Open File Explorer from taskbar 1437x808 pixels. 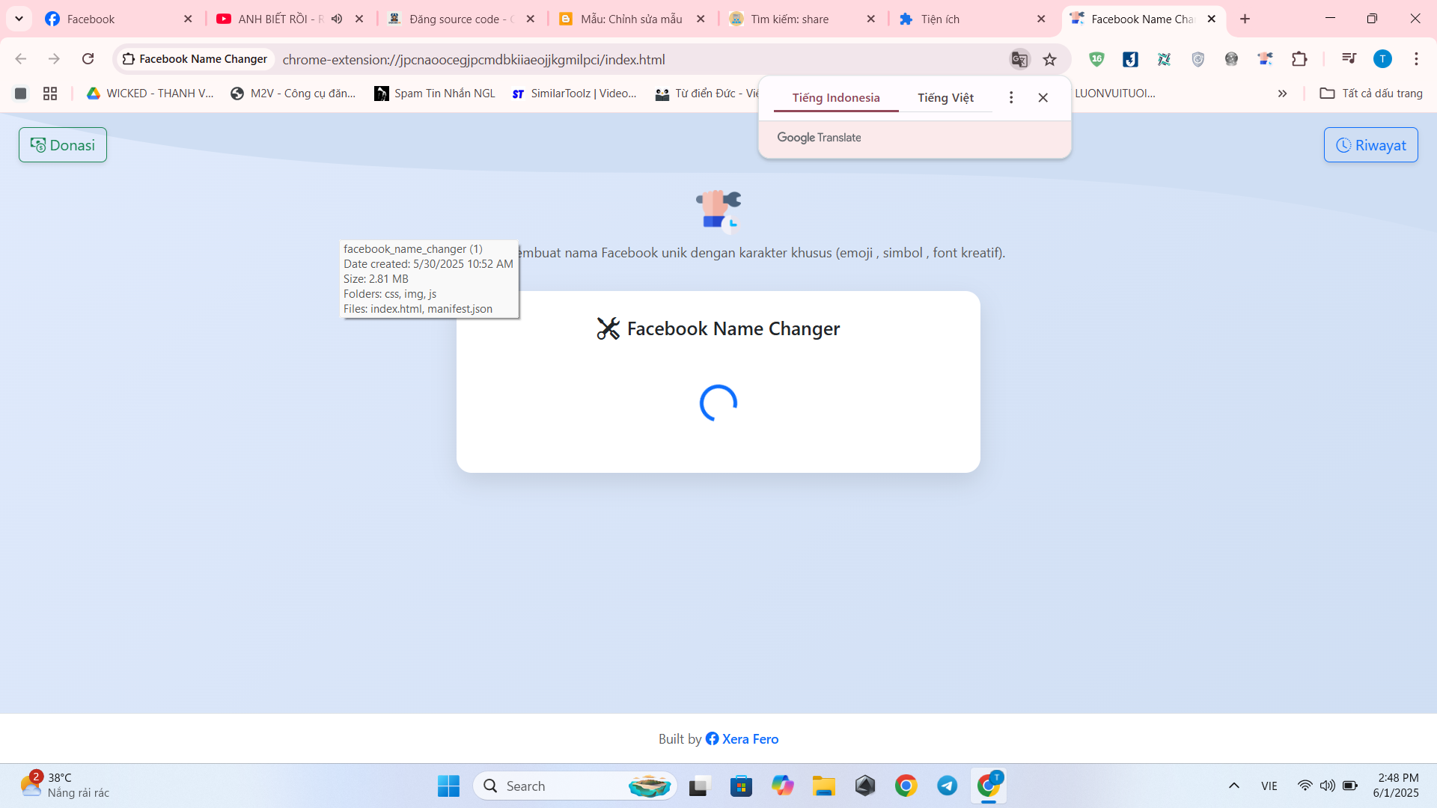[823, 786]
